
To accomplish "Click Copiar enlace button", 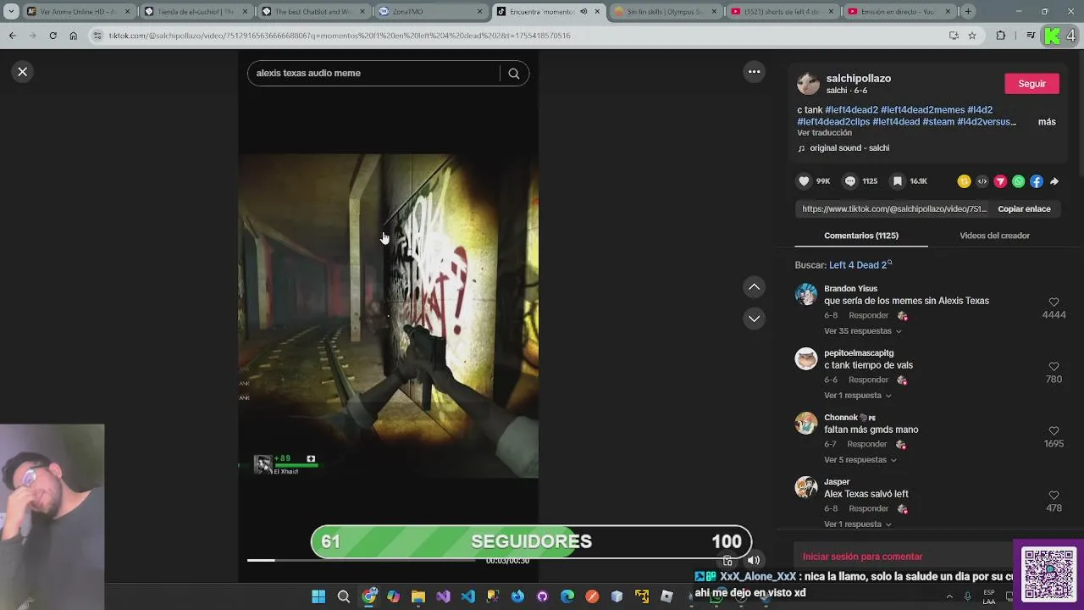I will (x=1024, y=209).
